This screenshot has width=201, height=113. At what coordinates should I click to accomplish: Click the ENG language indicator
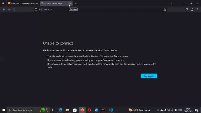180,110
